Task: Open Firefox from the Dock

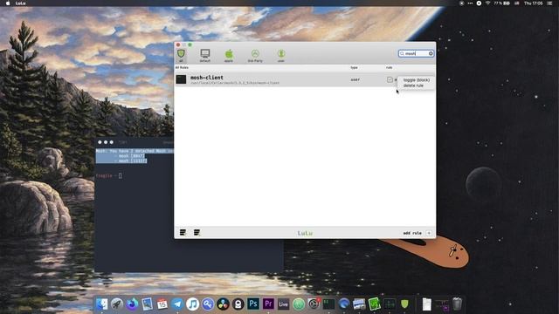Action: pyautogui.click(x=132, y=304)
